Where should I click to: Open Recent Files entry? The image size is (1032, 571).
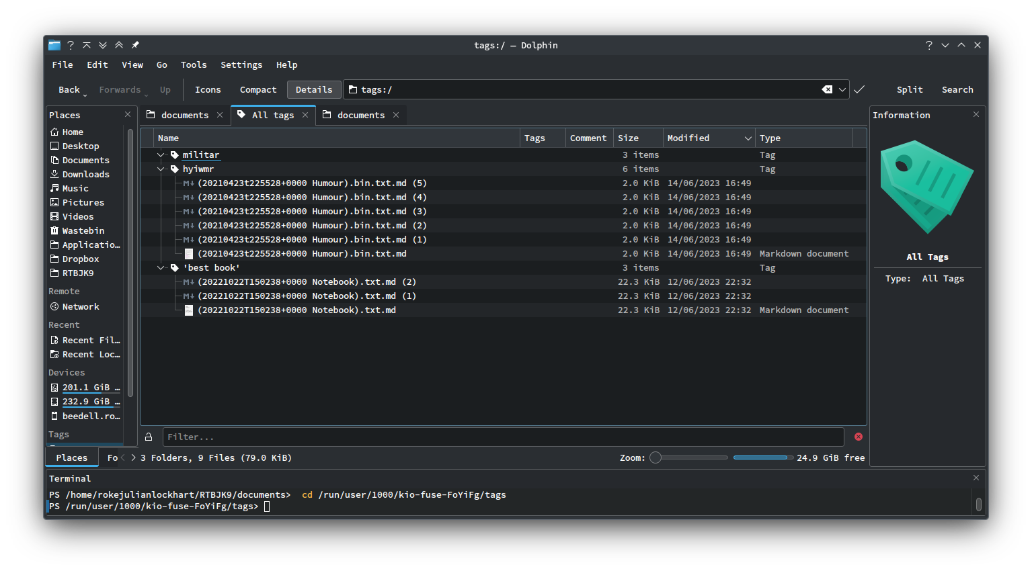(85, 341)
